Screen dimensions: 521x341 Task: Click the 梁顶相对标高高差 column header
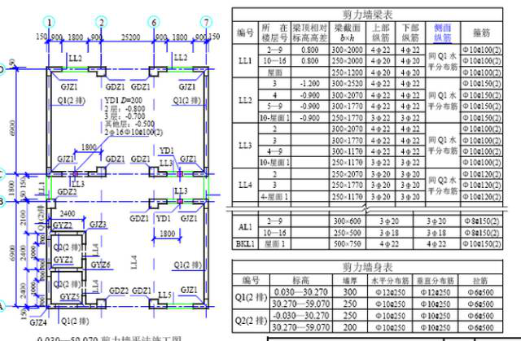coord(309,33)
